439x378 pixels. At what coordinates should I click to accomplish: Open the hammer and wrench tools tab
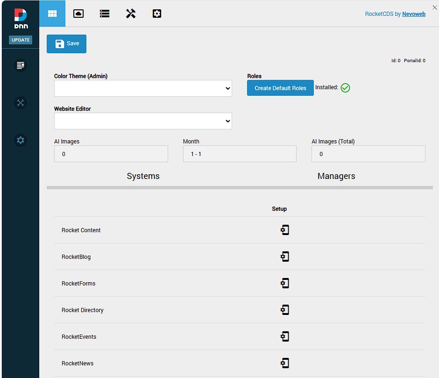pyautogui.click(x=131, y=14)
